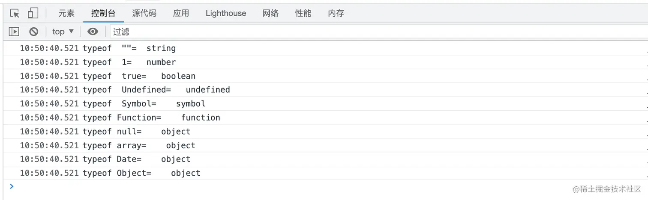Clear the console with the ban icon
648x200 pixels.
[34, 32]
